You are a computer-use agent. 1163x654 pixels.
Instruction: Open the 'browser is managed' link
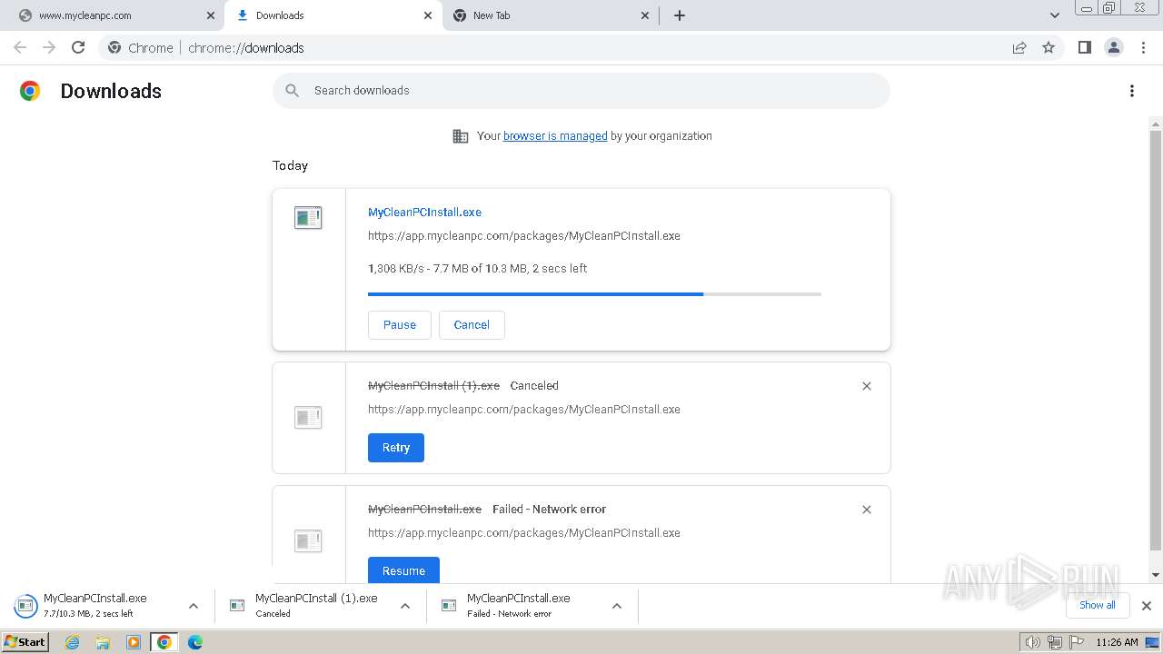(x=555, y=136)
